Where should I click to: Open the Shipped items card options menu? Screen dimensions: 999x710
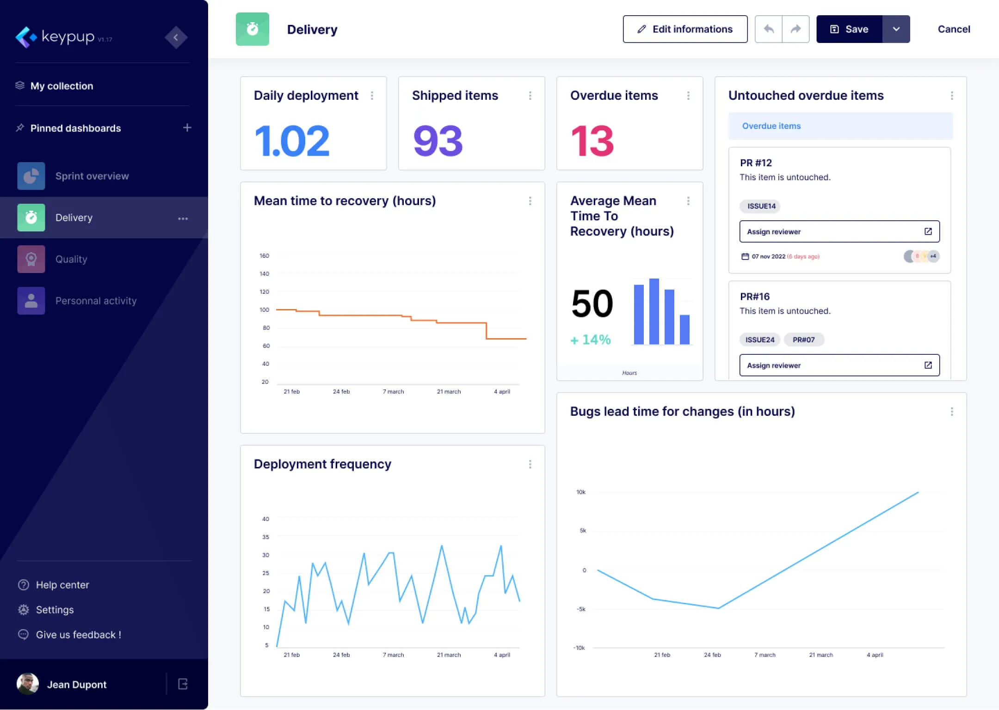[530, 96]
